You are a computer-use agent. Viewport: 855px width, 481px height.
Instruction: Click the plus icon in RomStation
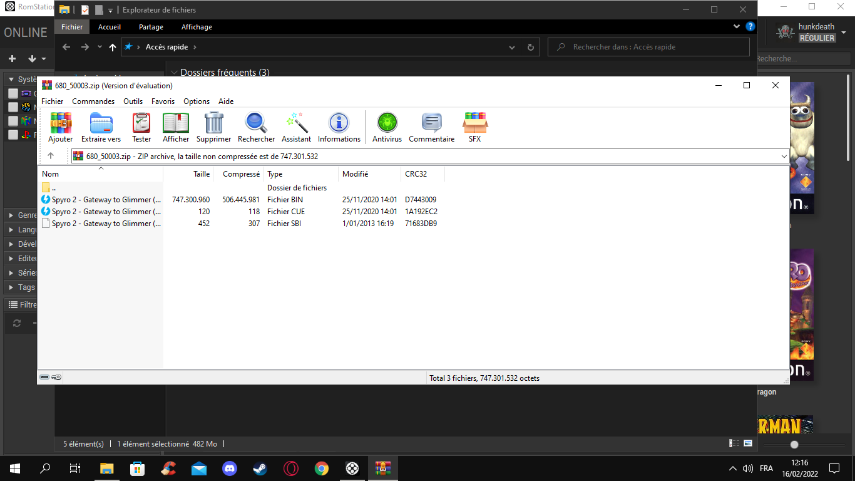pos(12,58)
